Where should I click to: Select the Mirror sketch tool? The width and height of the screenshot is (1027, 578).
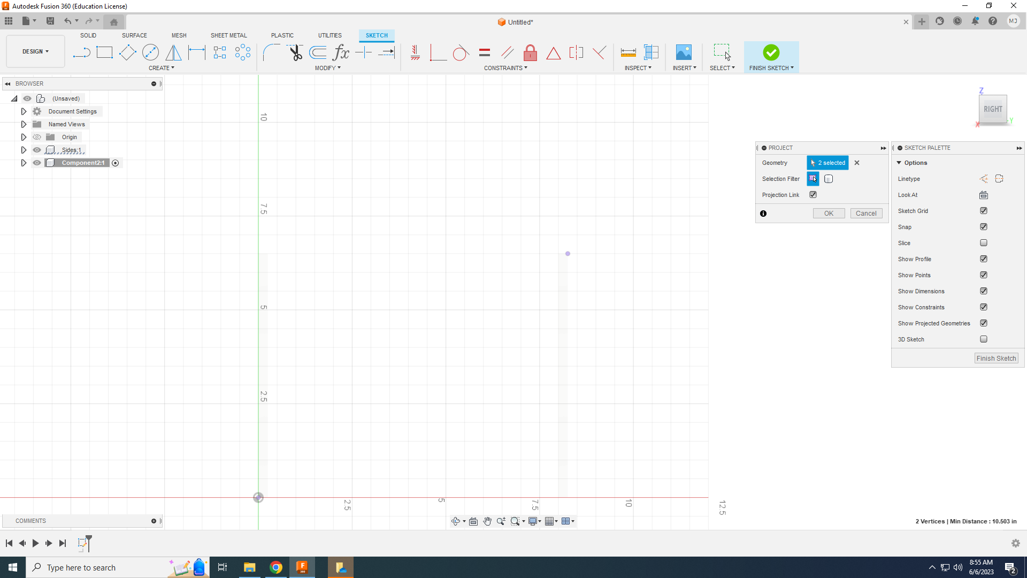(x=173, y=52)
